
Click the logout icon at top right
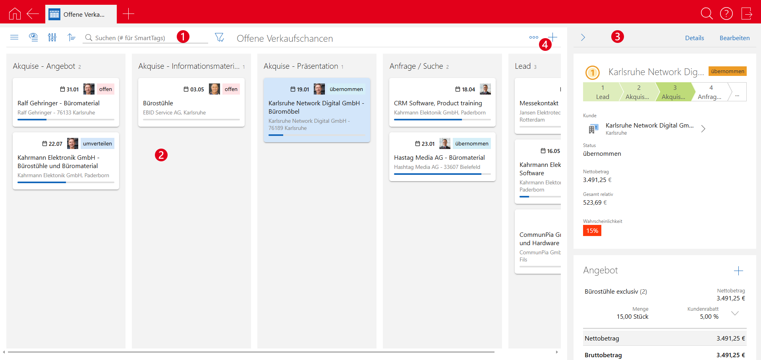[747, 14]
